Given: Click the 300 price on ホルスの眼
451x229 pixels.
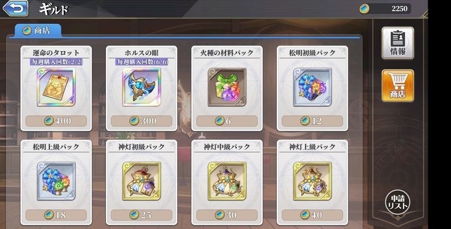Looking at the screenshot, I should pos(142,121).
